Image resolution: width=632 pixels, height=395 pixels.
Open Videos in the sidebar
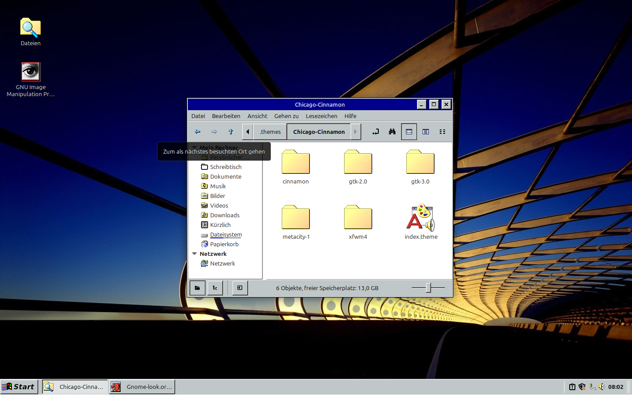click(x=219, y=206)
